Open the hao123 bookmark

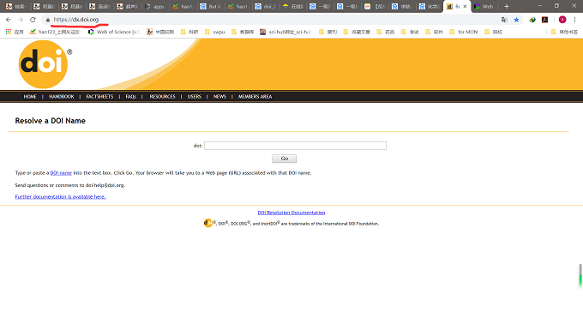tap(55, 32)
